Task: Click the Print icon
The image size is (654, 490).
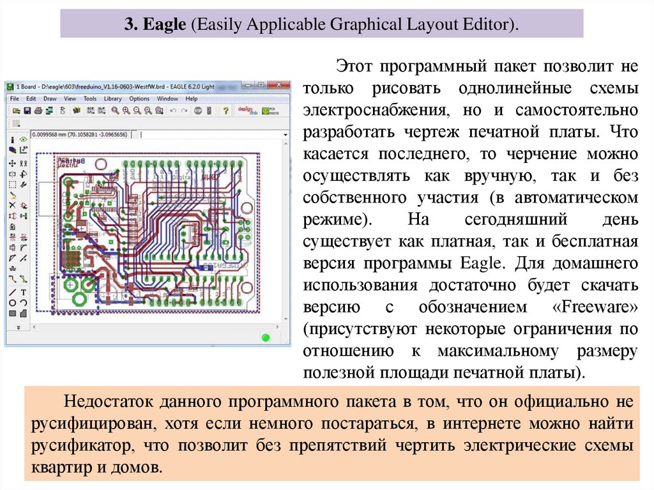Action: pyautogui.click(x=38, y=111)
